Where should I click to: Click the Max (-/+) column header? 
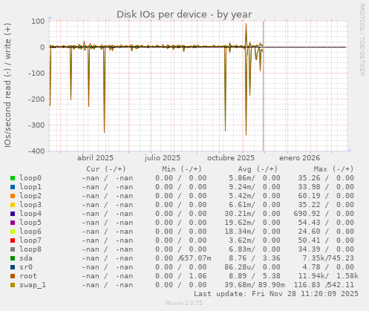(334, 169)
